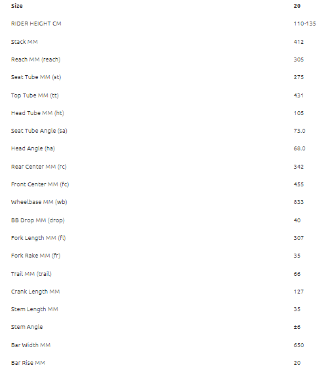
Task: Click the Stem Angle ±6 value
Action: point(297,327)
